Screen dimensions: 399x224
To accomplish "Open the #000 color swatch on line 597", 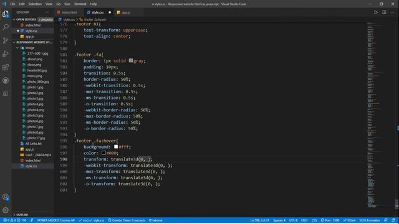I will 103,153.
